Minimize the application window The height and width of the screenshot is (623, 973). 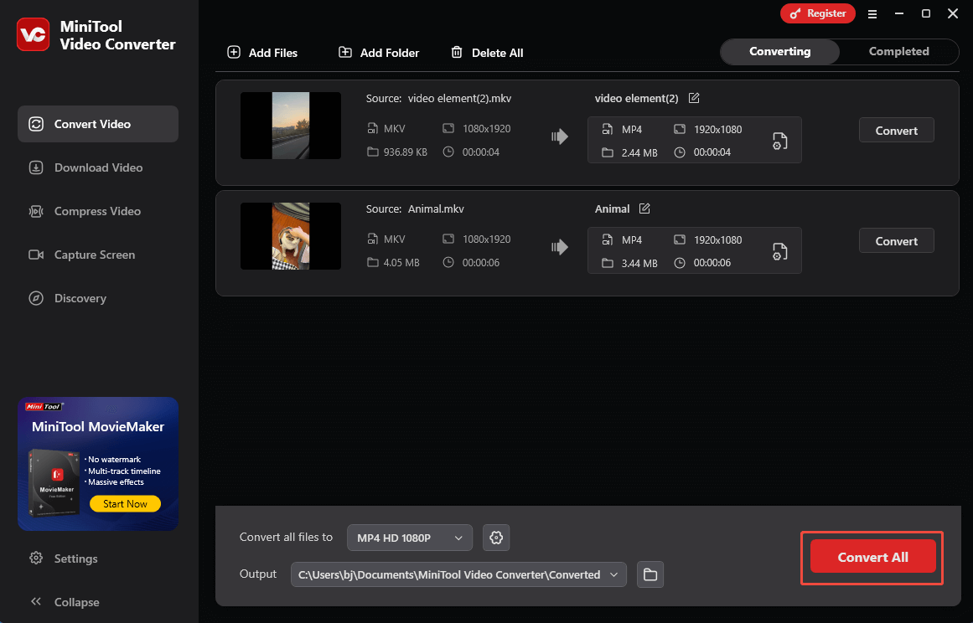899,13
